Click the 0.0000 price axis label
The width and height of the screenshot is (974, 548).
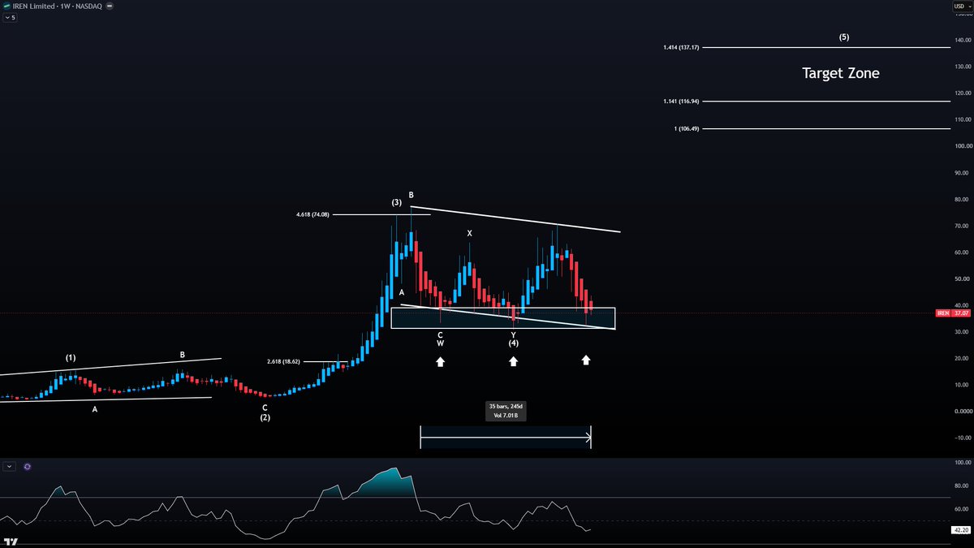pos(963,412)
